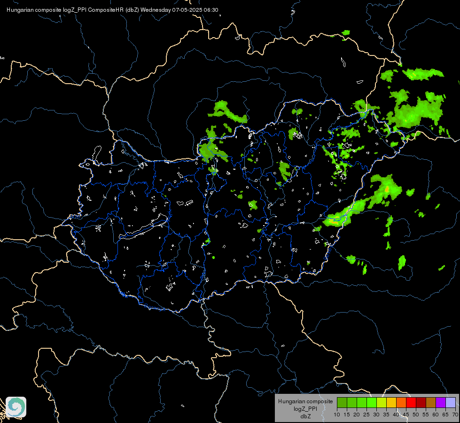Click the title text with date 07-05-2025 06:30
460x423 pixels.
click(x=112, y=10)
